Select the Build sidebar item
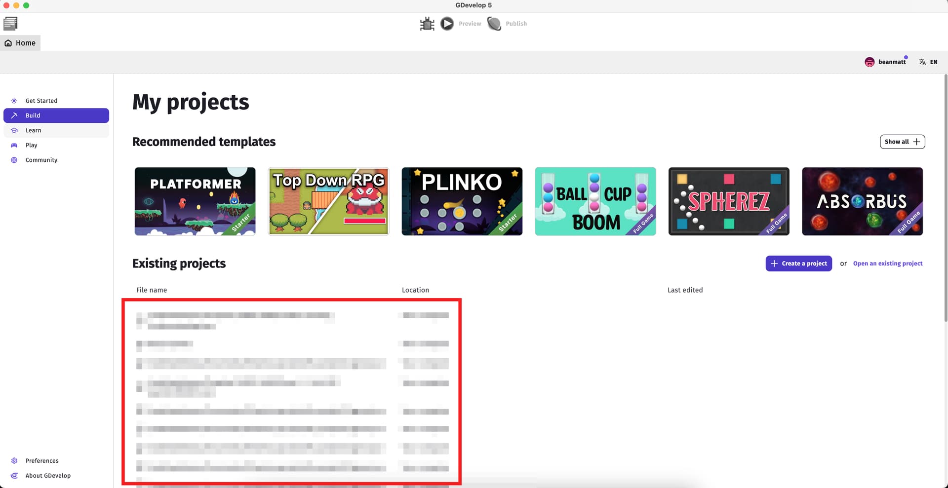This screenshot has height=488, width=948. point(56,115)
